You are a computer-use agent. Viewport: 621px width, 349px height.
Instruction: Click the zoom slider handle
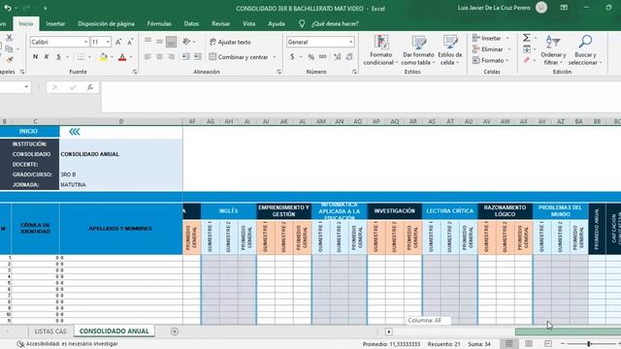[x=589, y=344]
